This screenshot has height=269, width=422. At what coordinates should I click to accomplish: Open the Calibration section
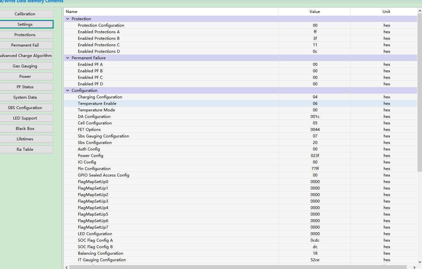[x=25, y=14]
